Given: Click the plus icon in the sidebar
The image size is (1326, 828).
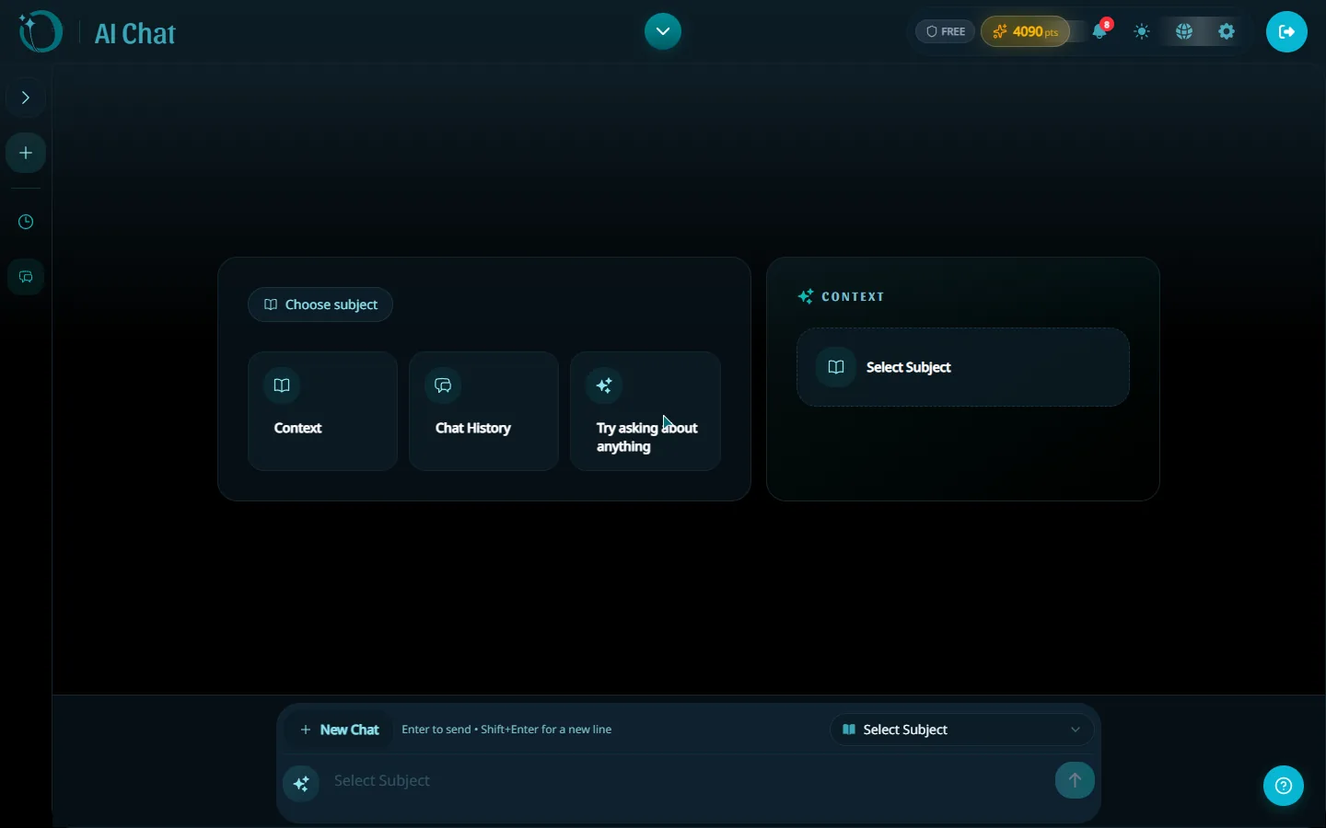Looking at the screenshot, I should (26, 153).
